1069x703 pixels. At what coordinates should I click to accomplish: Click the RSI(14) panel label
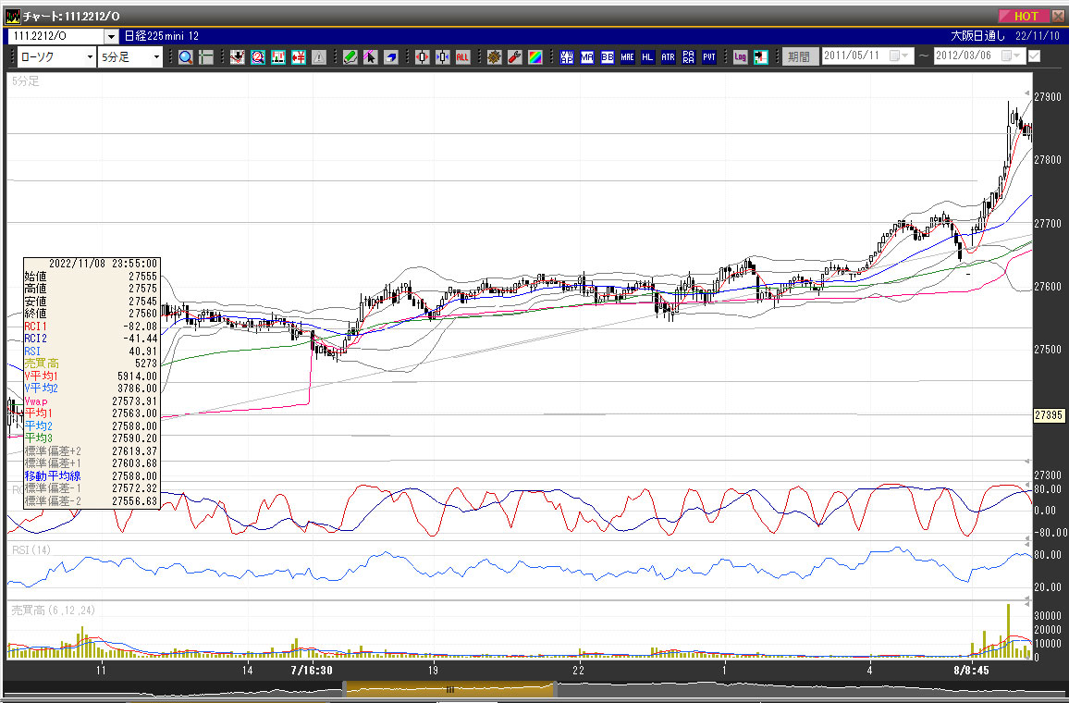[x=31, y=549]
